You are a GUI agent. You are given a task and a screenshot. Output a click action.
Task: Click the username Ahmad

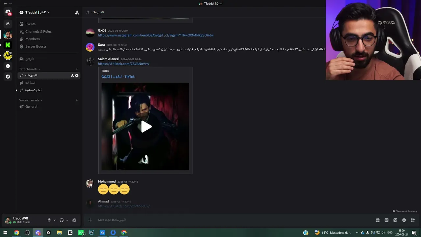103,201
